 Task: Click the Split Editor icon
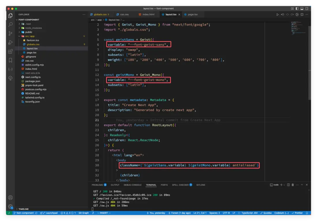click(302, 14)
